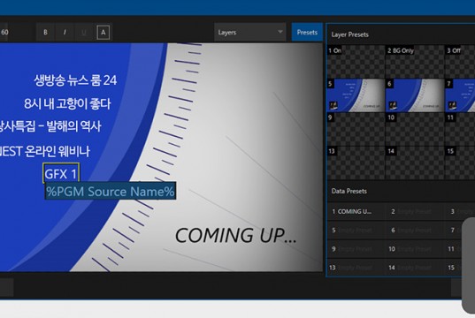Open the Layers dropdown
The width and height of the screenshot is (475, 318).
(250, 32)
